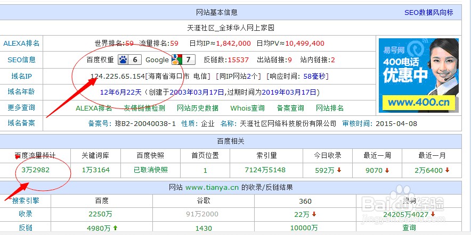Open Whois查询 link

tap(247, 108)
